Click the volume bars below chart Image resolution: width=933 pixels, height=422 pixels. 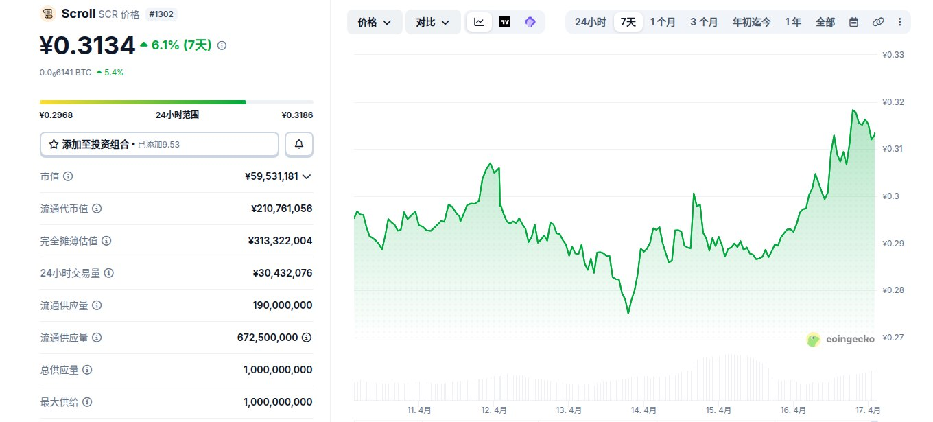click(x=614, y=377)
